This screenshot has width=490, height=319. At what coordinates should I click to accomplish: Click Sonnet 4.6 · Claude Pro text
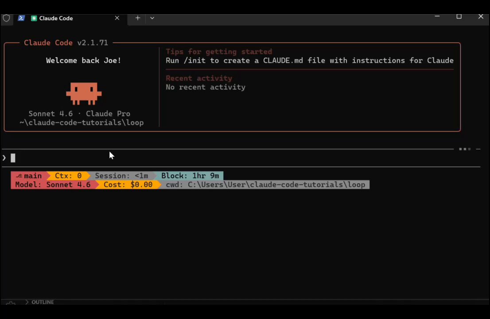pyautogui.click(x=79, y=114)
